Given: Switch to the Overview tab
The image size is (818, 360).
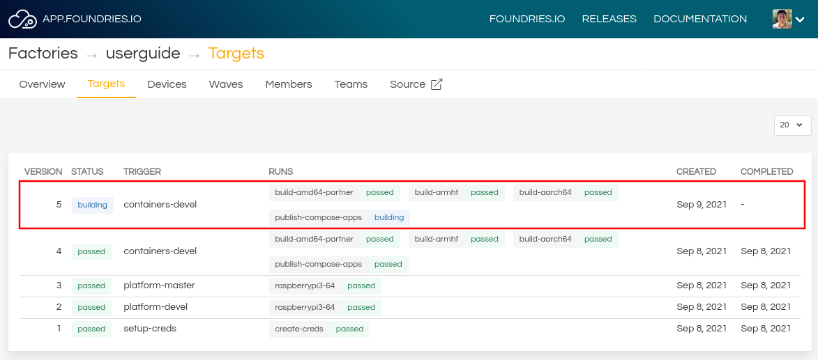Looking at the screenshot, I should [x=42, y=84].
